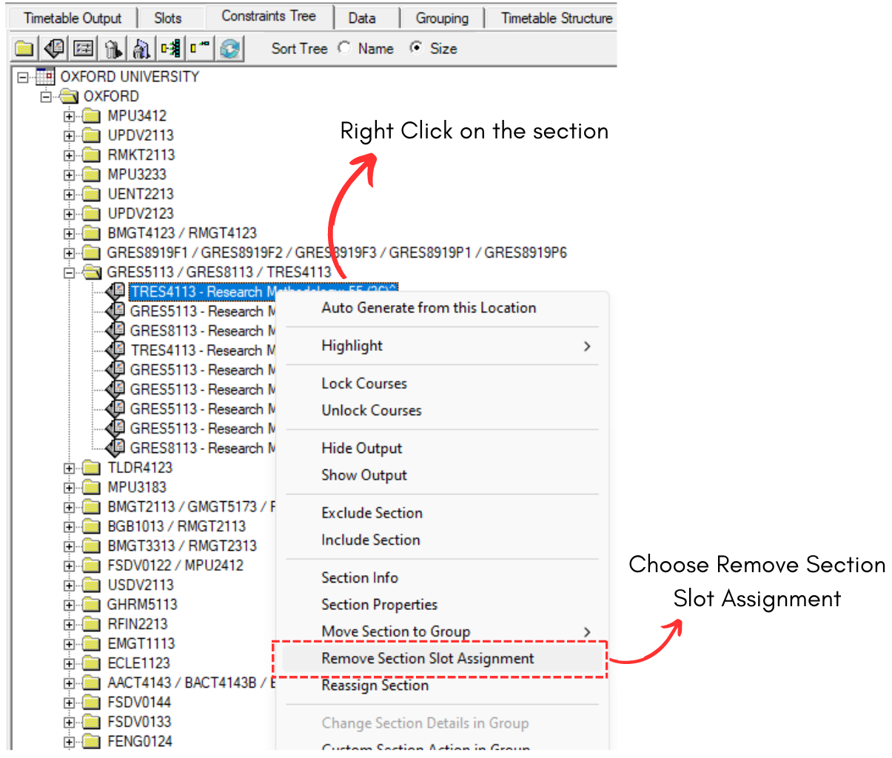
Task: Click the expand tree nodes toolbar icon
Action: click(171, 49)
